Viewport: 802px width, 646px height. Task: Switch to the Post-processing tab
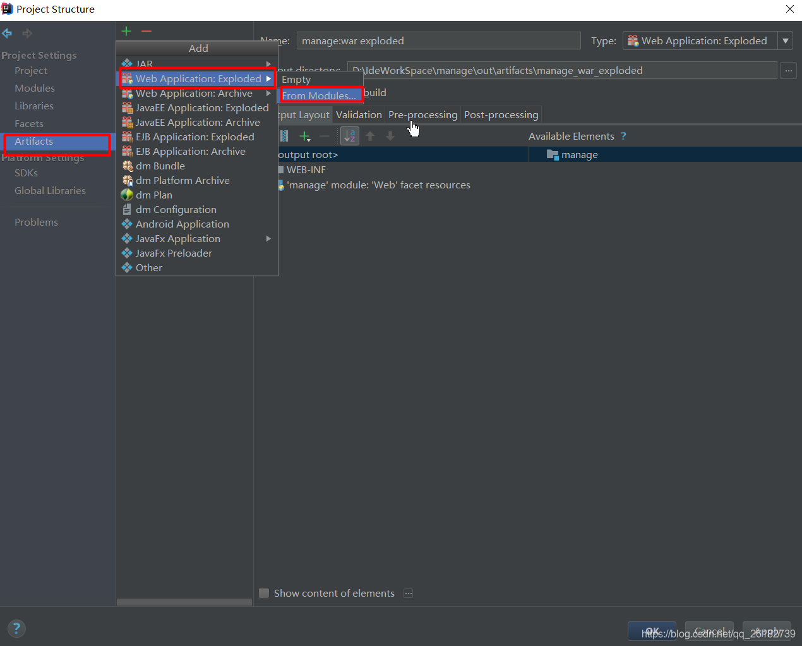501,114
